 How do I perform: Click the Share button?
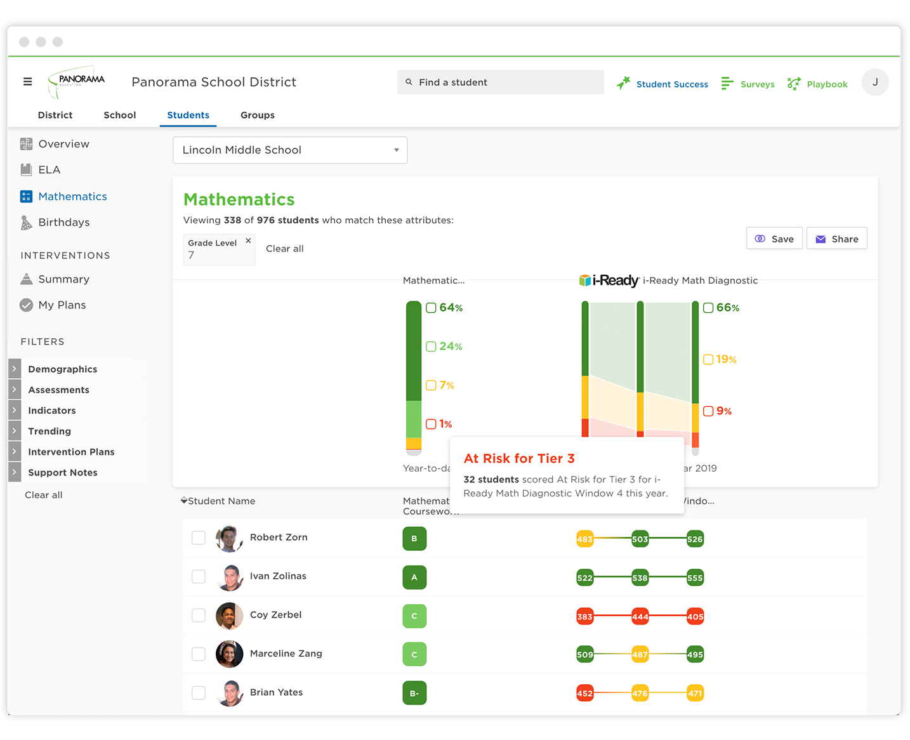[836, 238]
